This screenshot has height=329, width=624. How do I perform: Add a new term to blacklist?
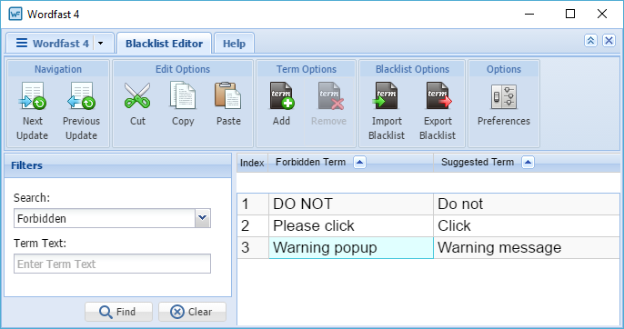pyautogui.click(x=282, y=95)
